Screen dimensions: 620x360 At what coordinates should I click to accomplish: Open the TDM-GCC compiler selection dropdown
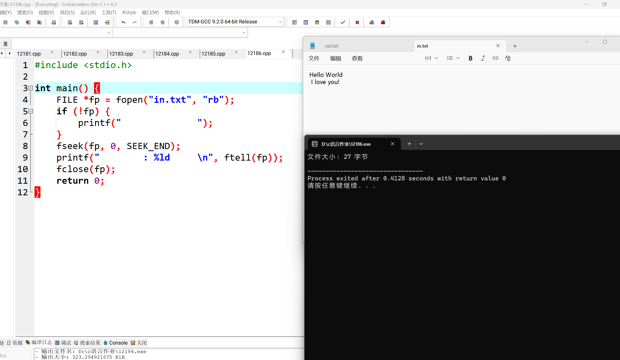click(x=280, y=22)
